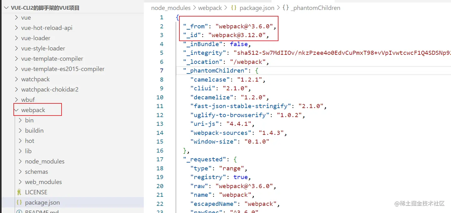This screenshot has height=213, width=451.
Task: Click line number 7 in the gutter
Action: pos(162,71)
